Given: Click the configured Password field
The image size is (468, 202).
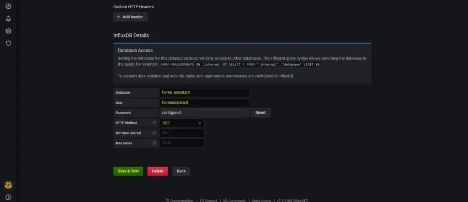Looking at the screenshot, I should click(x=204, y=113).
